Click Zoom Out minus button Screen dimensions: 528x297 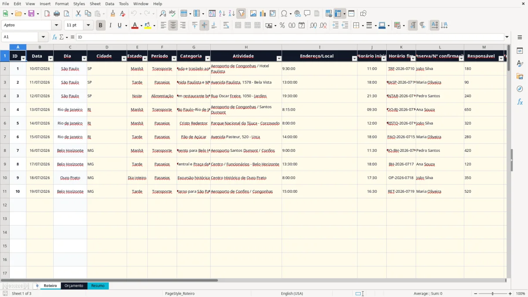tap(476, 293)
